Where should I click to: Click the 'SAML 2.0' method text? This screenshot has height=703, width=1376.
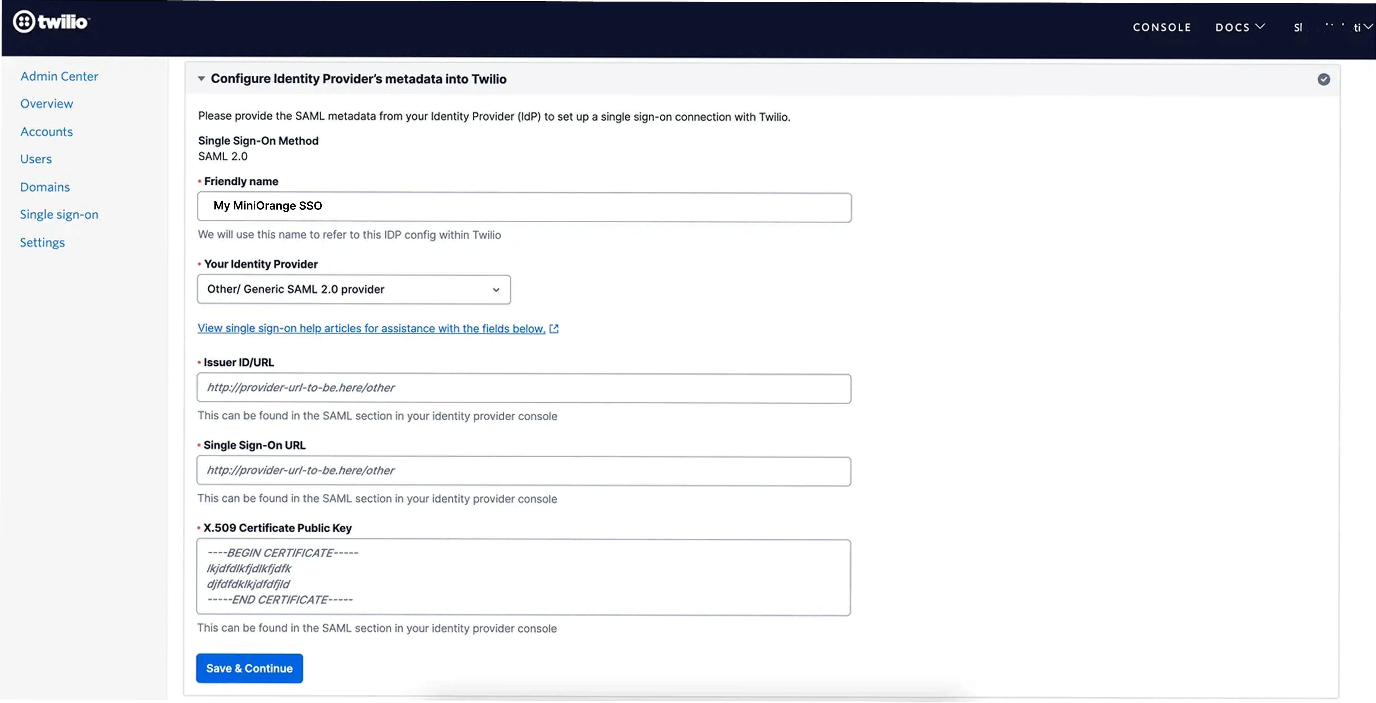pyautogui.click(x=223, y=157)
